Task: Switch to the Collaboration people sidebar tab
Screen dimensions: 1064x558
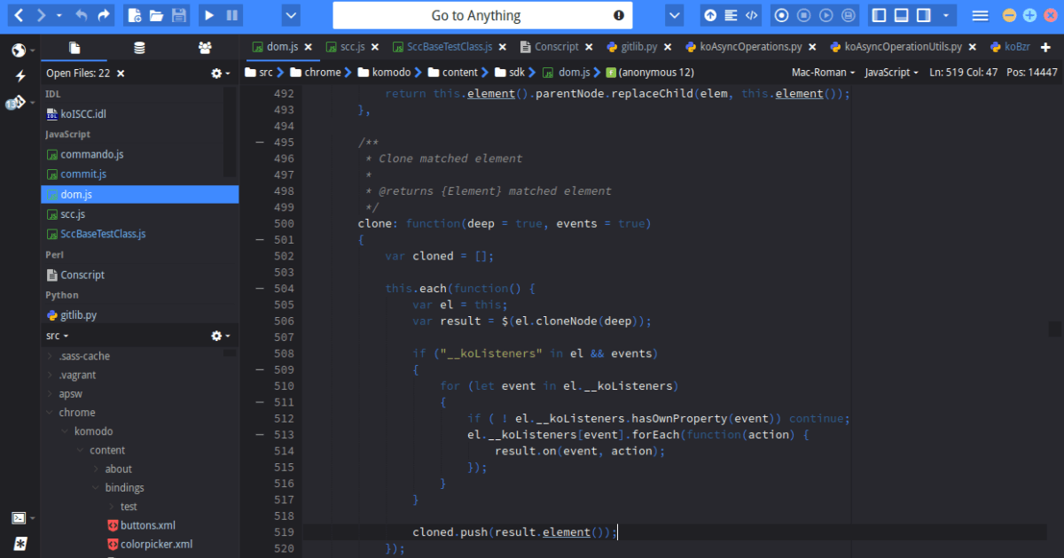Action: [x=205, y=48]
